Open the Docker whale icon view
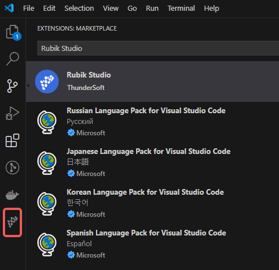279x270 pixels. [12, 195]
